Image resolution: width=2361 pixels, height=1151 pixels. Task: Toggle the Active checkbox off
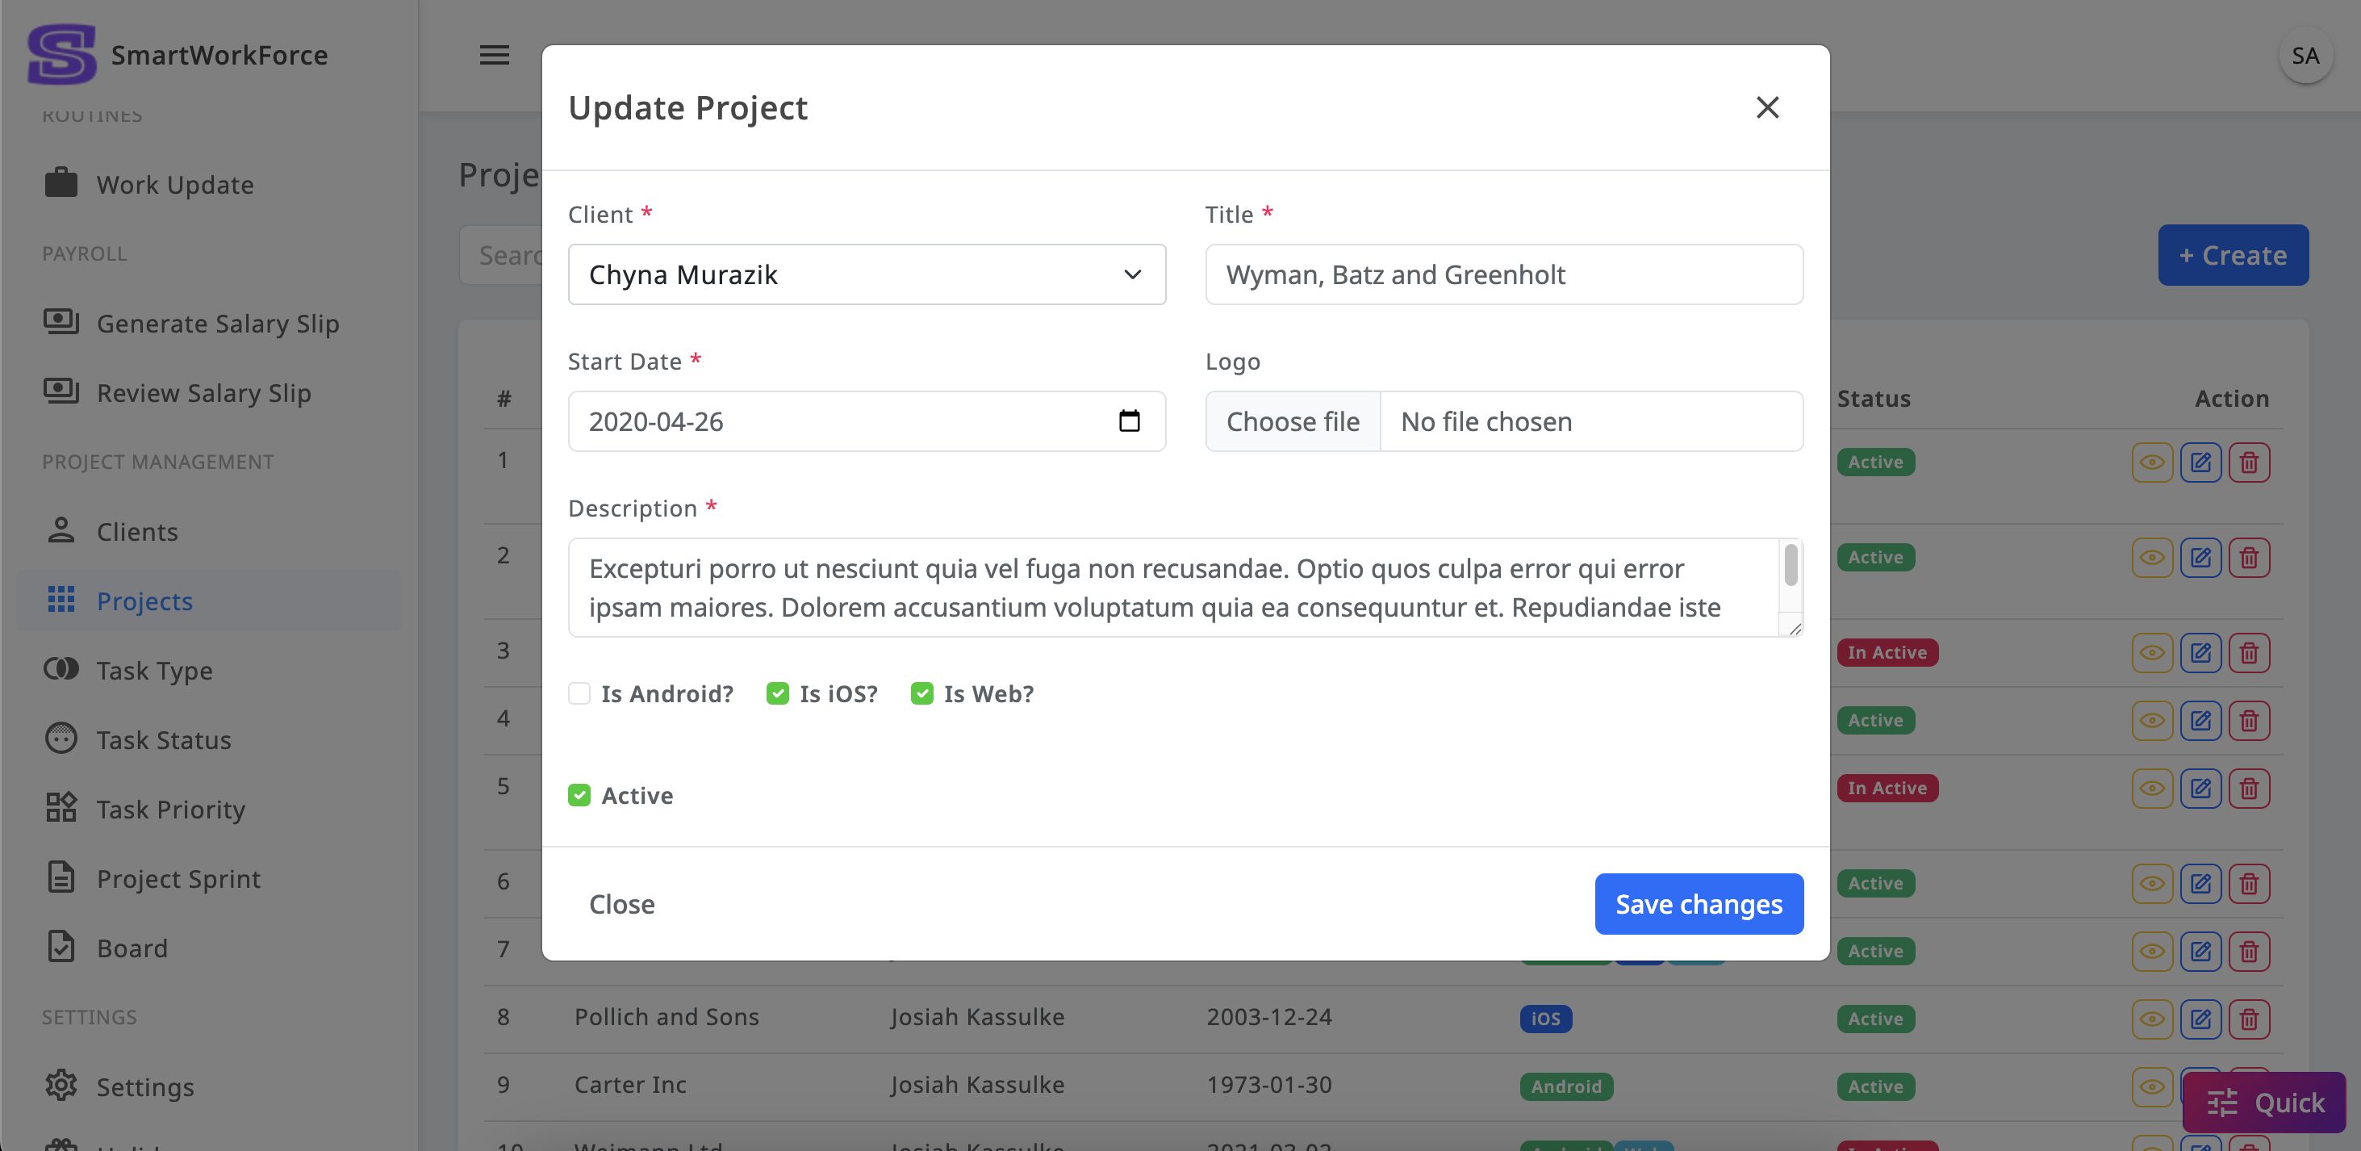579,795
